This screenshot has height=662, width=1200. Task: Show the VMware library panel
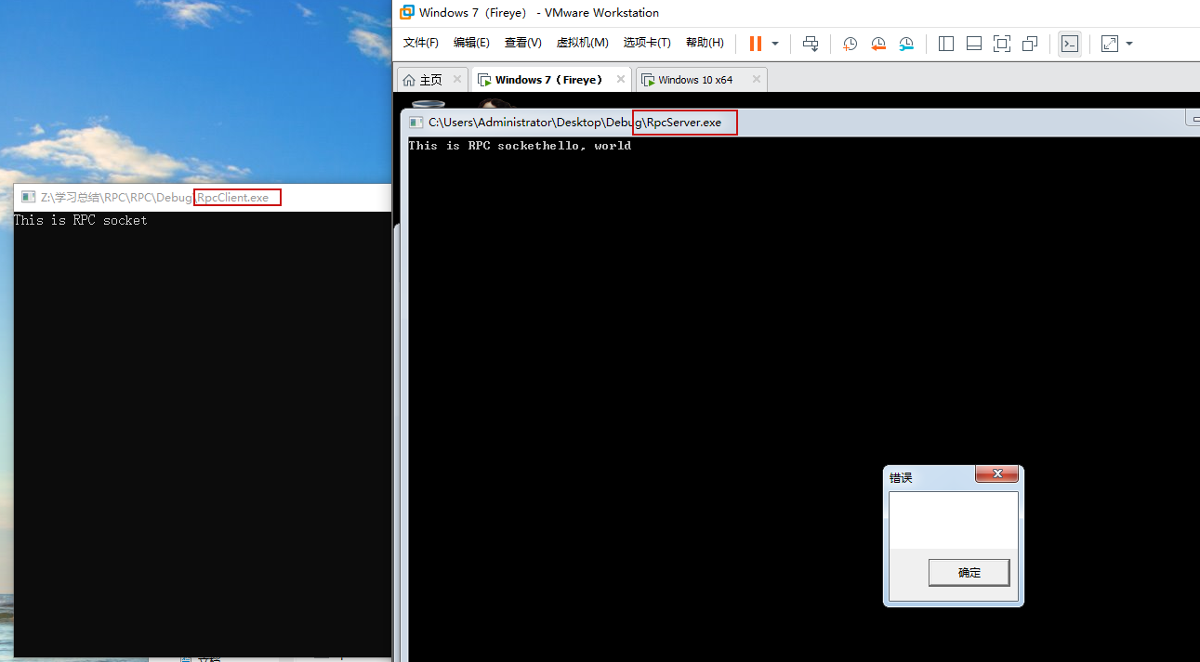click(945, 44)
